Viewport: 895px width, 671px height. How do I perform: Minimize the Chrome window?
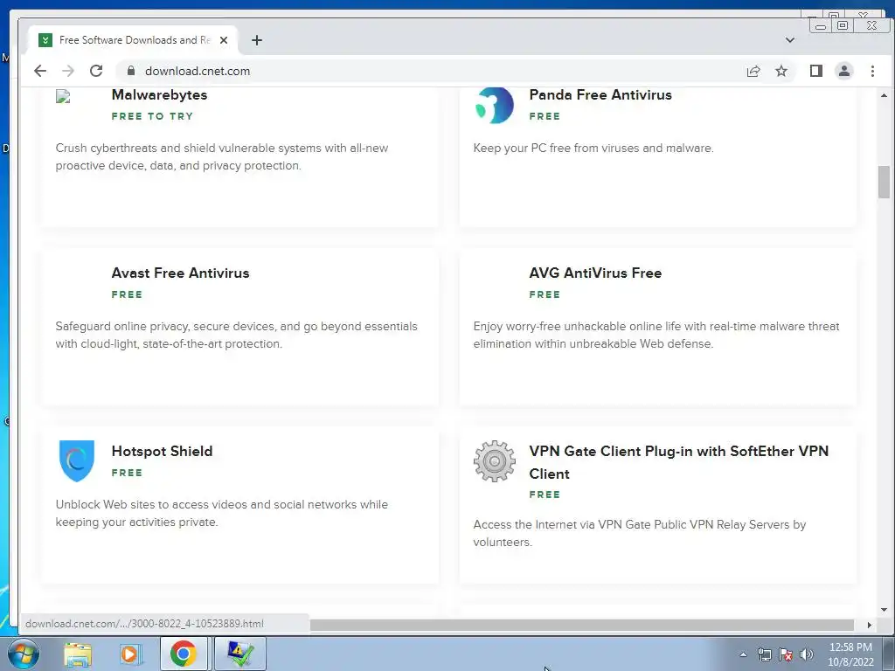[x=821, y=25]
